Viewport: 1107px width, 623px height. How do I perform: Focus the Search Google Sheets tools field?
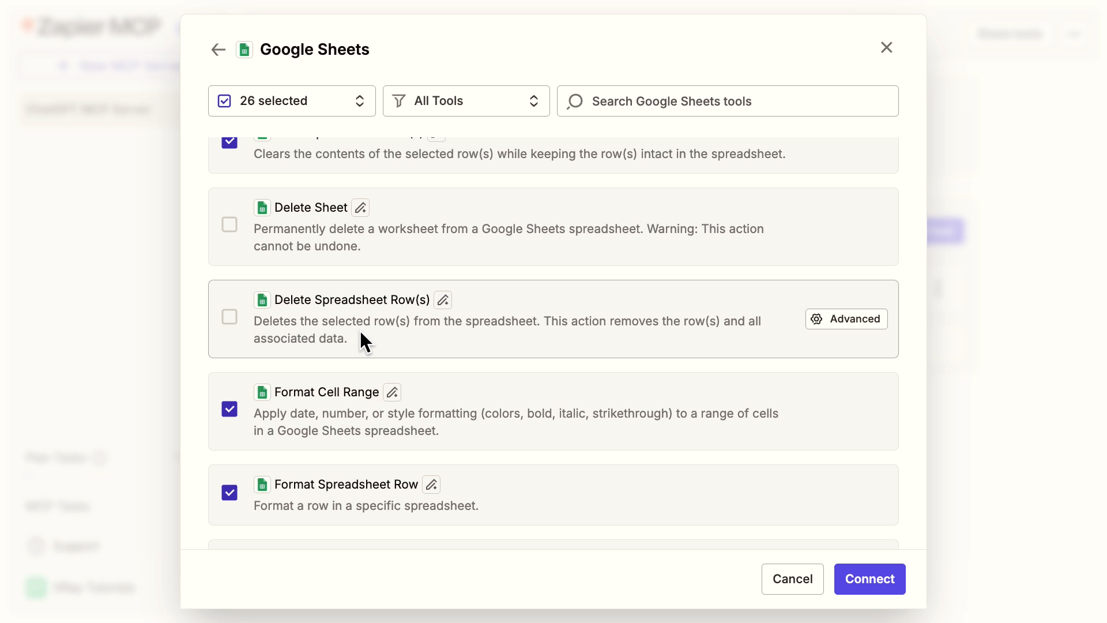(x=738, y=102)
